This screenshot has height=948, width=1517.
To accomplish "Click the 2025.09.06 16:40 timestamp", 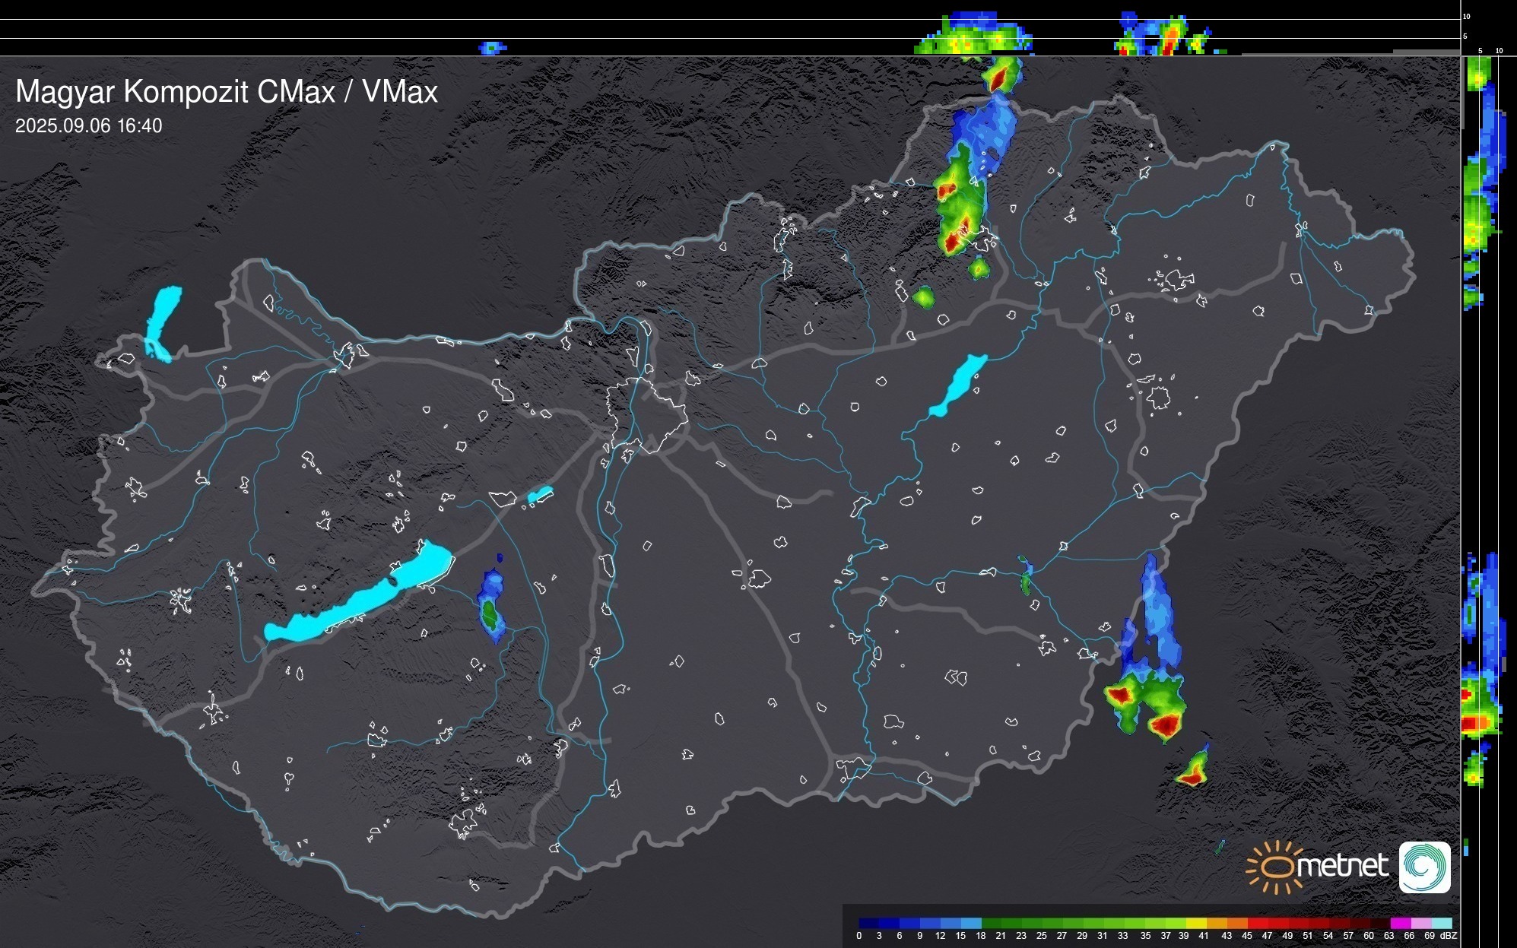I will pos(88,125).
